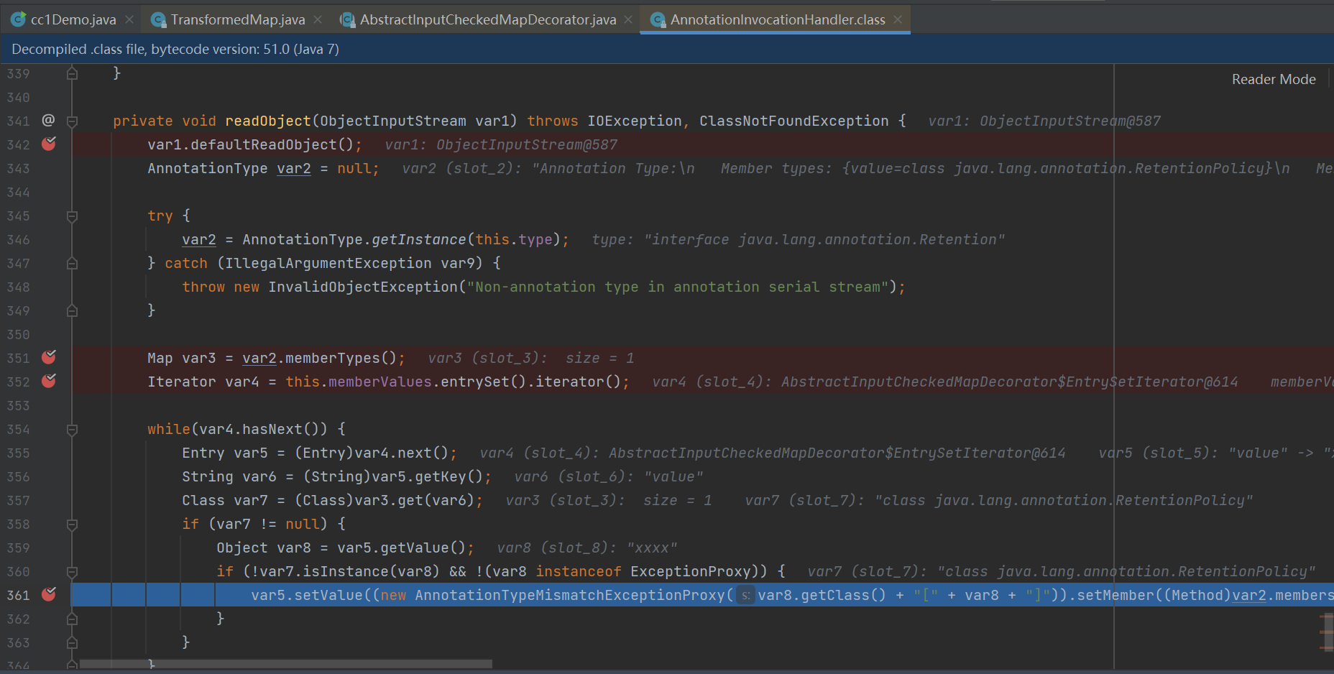This screenshot has width=1334, height=674.
Task: Click memberTypes() call on line 351
Action: click(x=341, y=358)
